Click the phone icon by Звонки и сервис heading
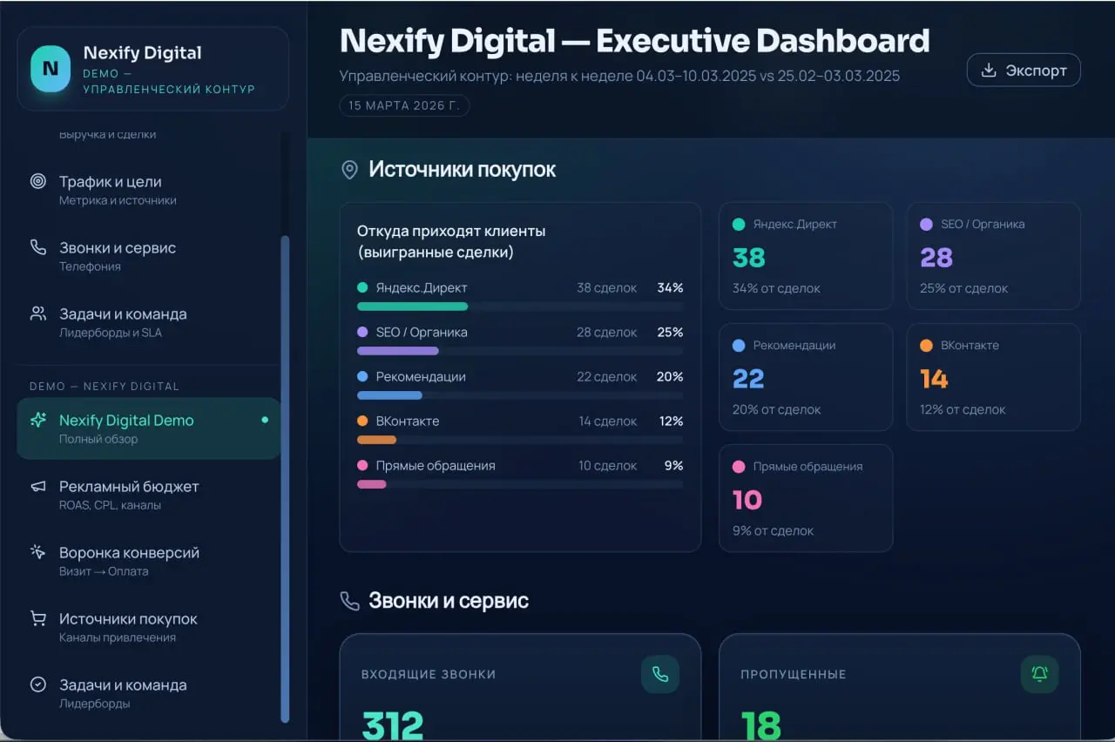 (349, 600)
